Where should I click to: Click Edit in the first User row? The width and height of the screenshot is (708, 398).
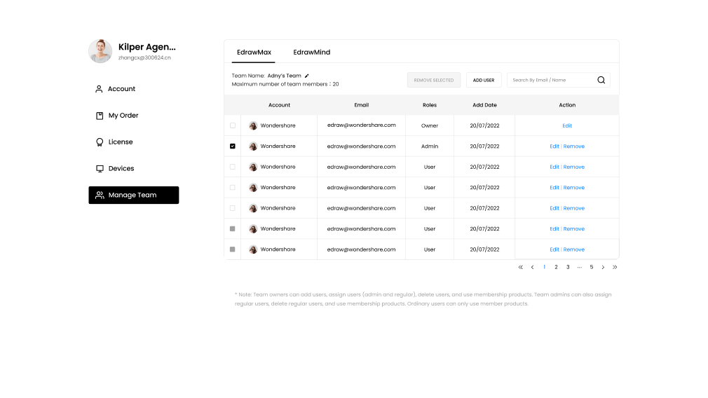[x=554, y=167]
